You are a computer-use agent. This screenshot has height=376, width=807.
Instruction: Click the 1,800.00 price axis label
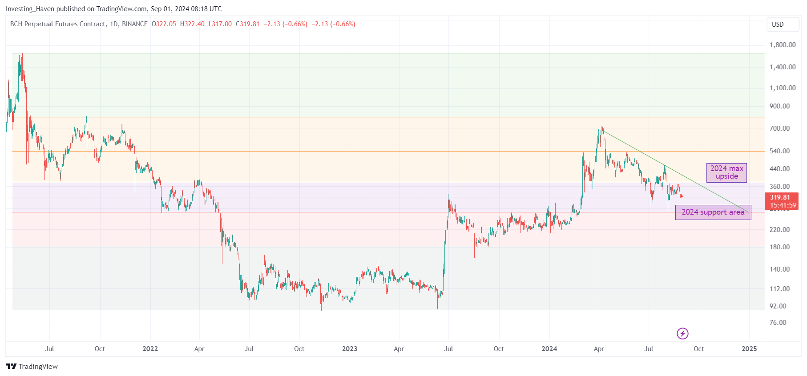(783, 45)
